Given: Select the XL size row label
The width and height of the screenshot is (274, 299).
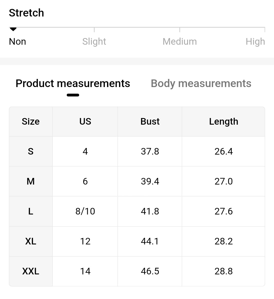Looking at the screenshot, I should [x=31, y=241].
